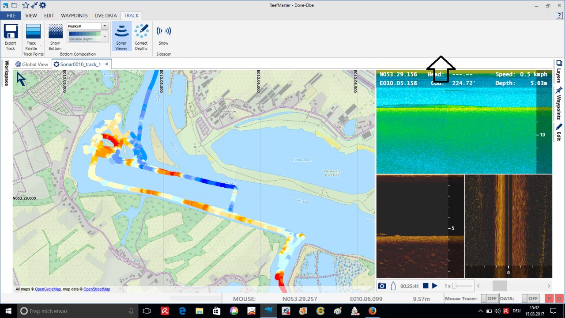Screen dimensions: 565x318
Task: Switch to the Global View tab
Action: (32, 64)
